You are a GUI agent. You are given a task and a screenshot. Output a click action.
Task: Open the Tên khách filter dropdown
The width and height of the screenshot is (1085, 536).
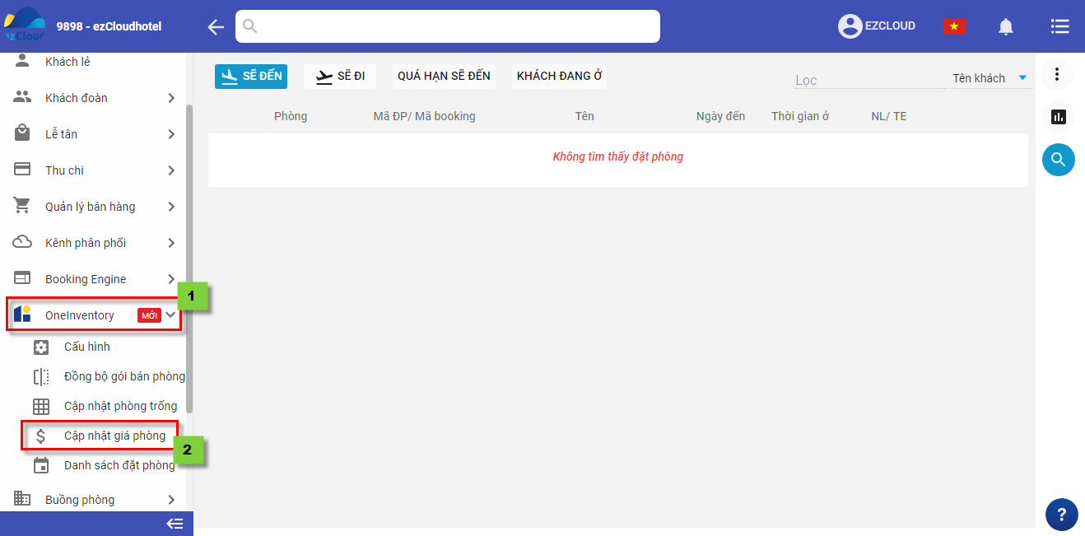point(990,78)
